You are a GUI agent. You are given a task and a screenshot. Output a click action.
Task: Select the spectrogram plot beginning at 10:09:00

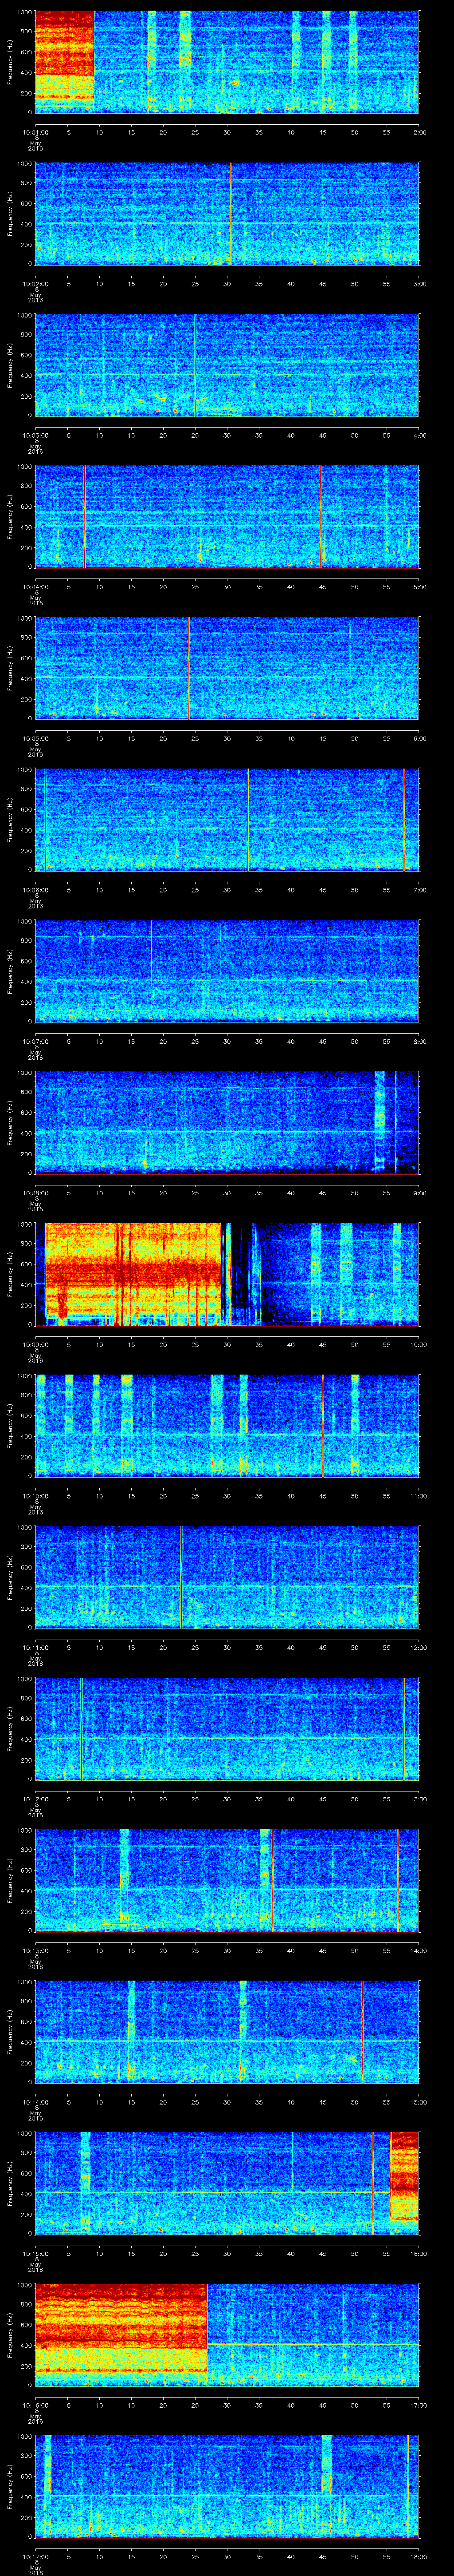(227, 1274)
